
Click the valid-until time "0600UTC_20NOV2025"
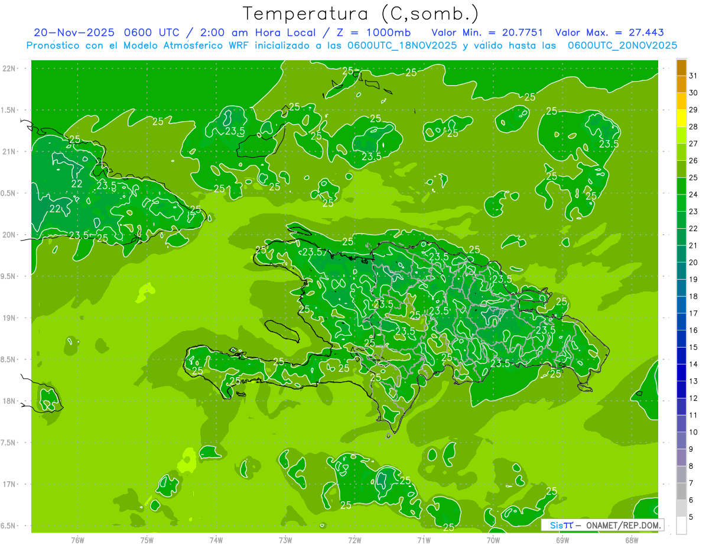click(622, 46)
